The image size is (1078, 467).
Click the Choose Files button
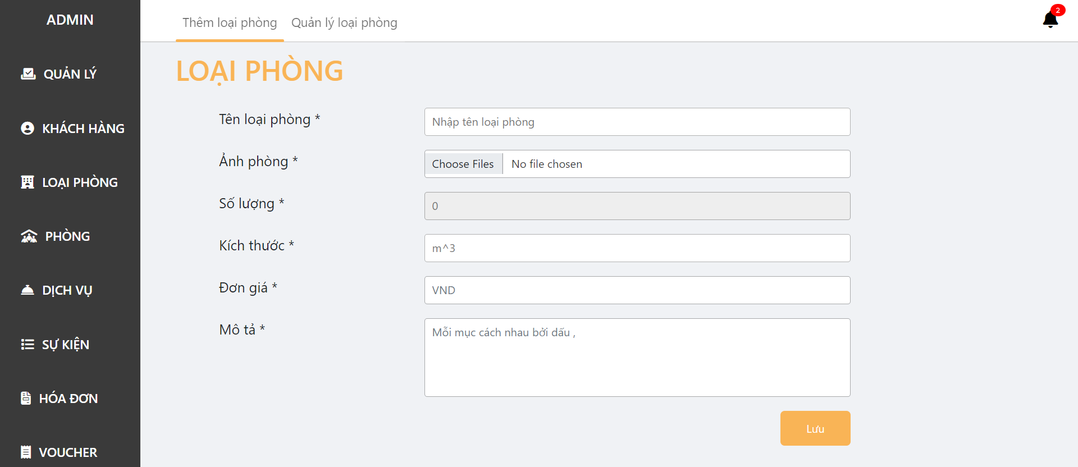click(x=463, y=164)
